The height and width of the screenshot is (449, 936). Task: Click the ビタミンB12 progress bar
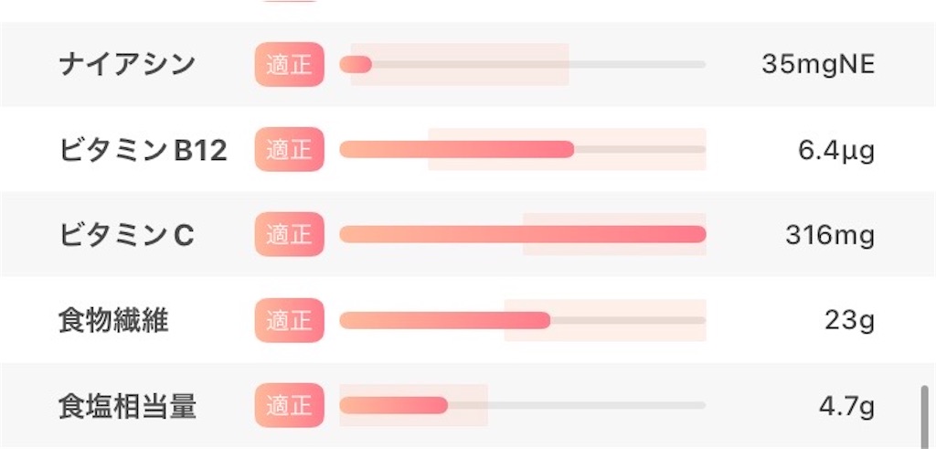(x=523, y=149)
